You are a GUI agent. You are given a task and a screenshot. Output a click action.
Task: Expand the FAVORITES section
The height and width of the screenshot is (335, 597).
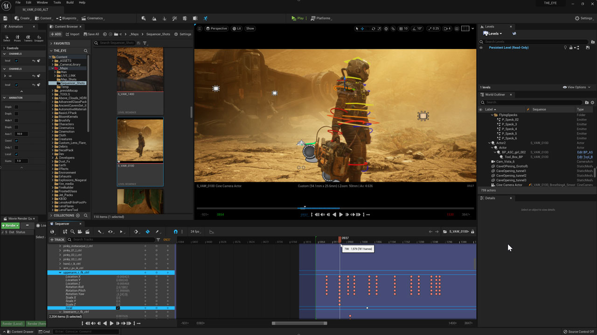(51, 43)
